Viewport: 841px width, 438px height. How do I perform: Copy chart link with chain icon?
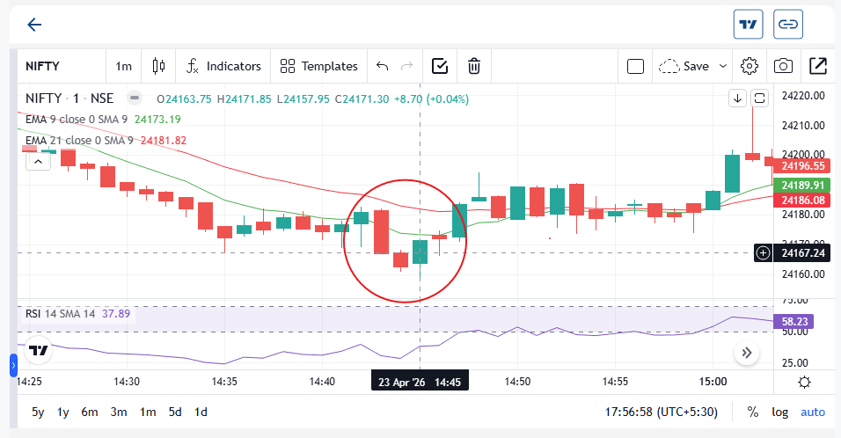coord(788,24)
